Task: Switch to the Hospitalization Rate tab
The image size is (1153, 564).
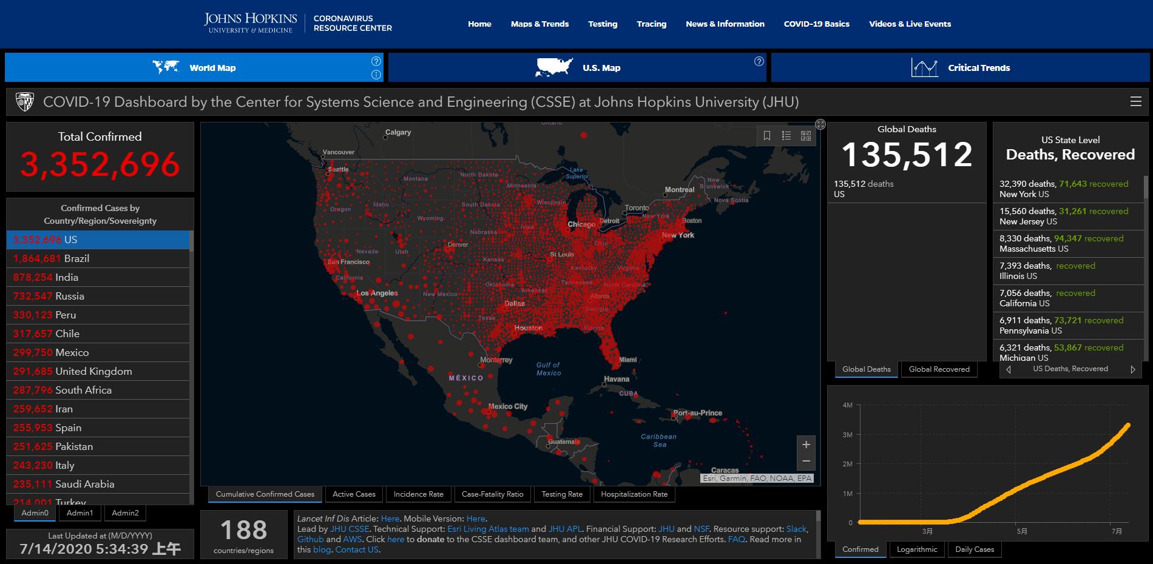Action: coord(634,494)
